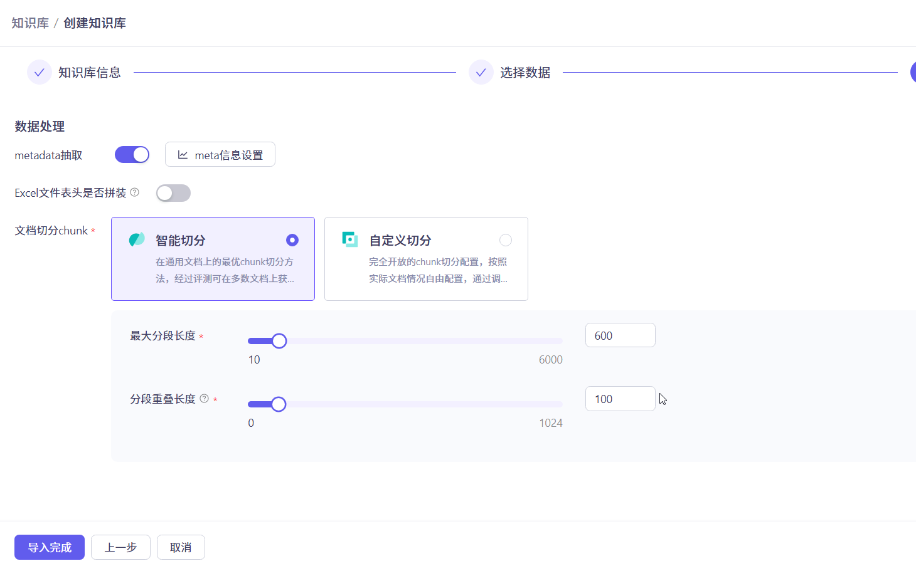Screen dimensions: 916x561
Task: Click the 创建知识库 breadcrumb text
Action: coord(95,23)
